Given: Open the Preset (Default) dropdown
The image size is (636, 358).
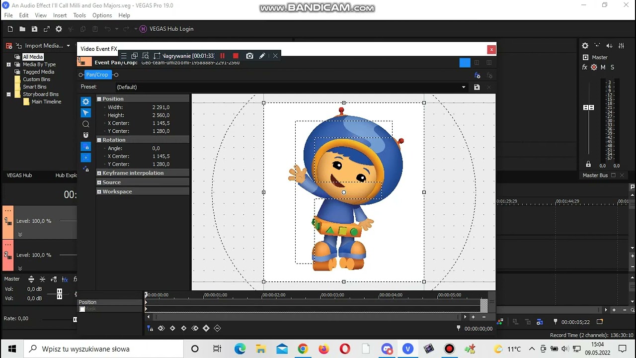Looking at the screenshot, I should click(464, 87).
